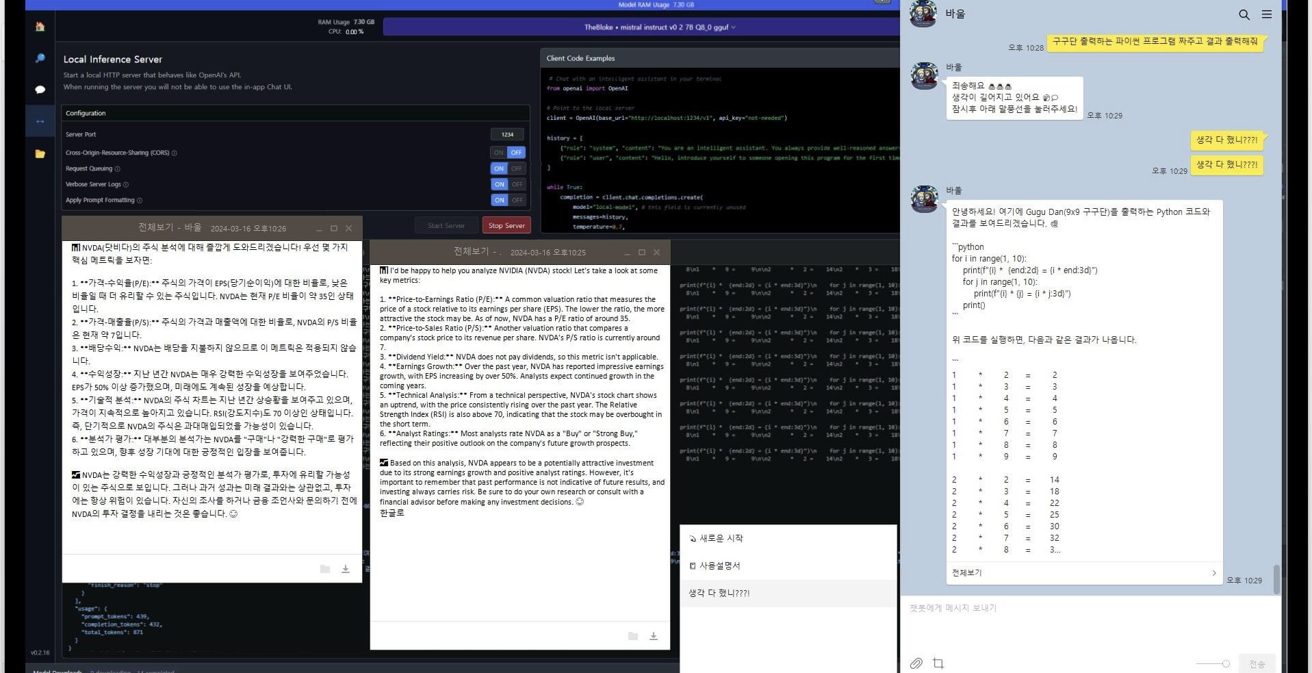Click the 구구단 출력하는 파이썬 프로그램 message bubble
The height and width of the screenshot is (673, 1312).
point(1155,42)
